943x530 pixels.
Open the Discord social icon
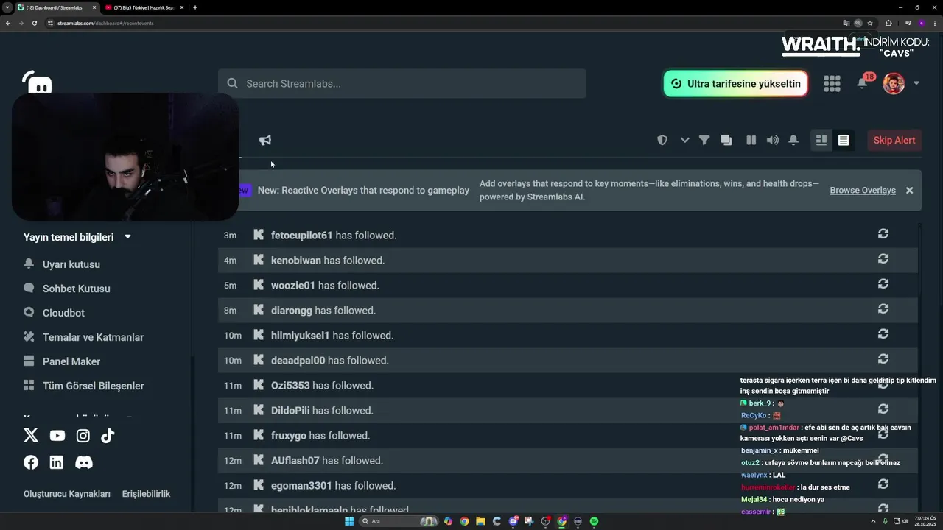point(84,462)
